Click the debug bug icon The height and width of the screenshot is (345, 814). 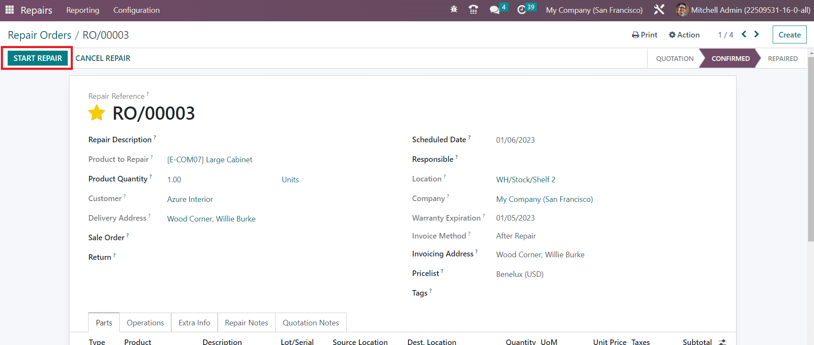click(454, 9)
